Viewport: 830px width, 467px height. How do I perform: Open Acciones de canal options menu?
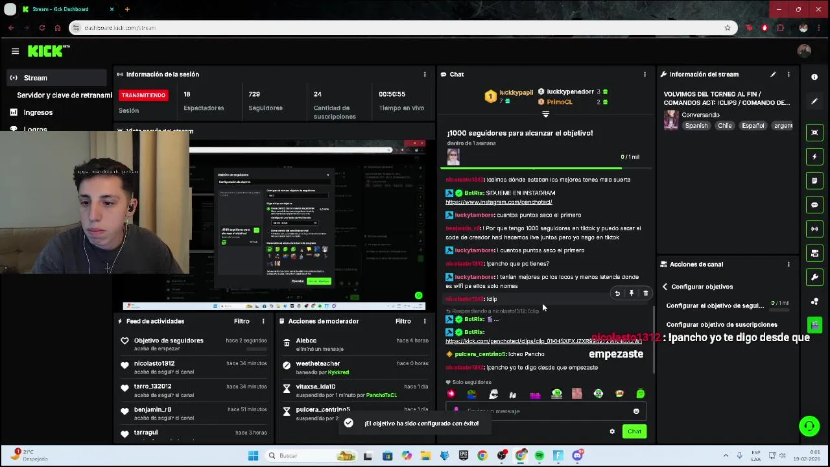tap(788, 264)
